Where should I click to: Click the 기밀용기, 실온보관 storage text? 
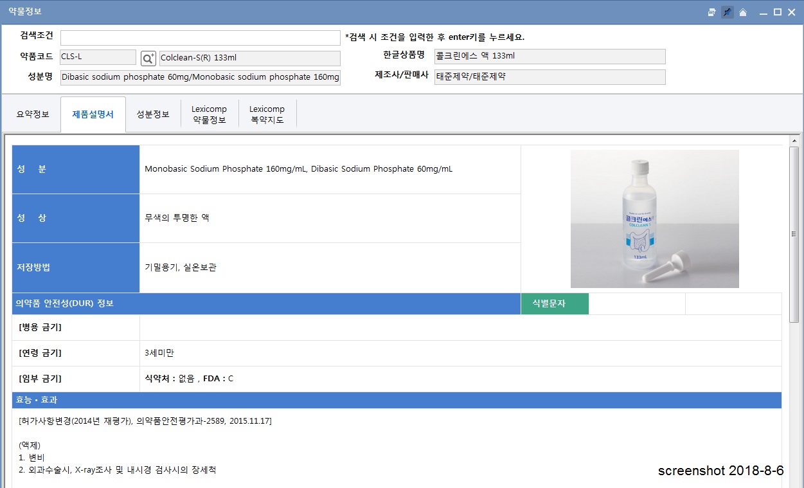pos(181,267)
